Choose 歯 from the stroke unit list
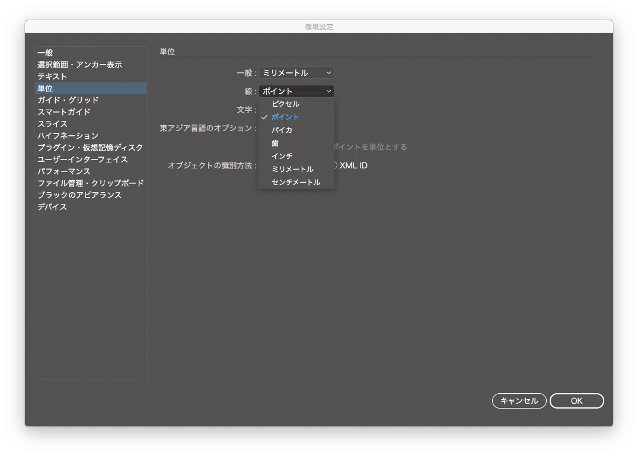The height and width of the screenshot is (456, 638). pos(296,143)
